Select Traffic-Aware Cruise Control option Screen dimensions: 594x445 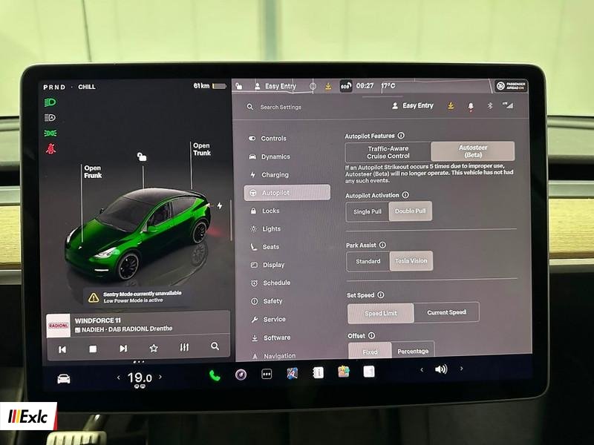pos(388,152)
